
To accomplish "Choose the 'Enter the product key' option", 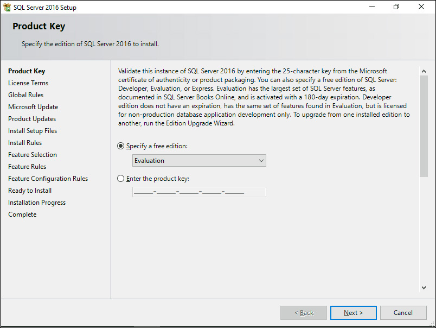I will [x=121, y=178].
